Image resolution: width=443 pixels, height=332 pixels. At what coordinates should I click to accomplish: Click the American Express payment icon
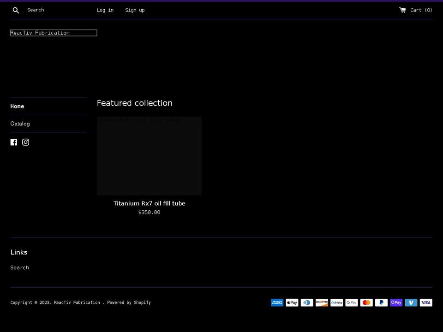(x=277, y=302)
